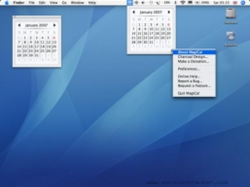Viewport: 250px width, 187px height.
Task: Choose Report a Bug... menu entry
Action: pos(194,81)
